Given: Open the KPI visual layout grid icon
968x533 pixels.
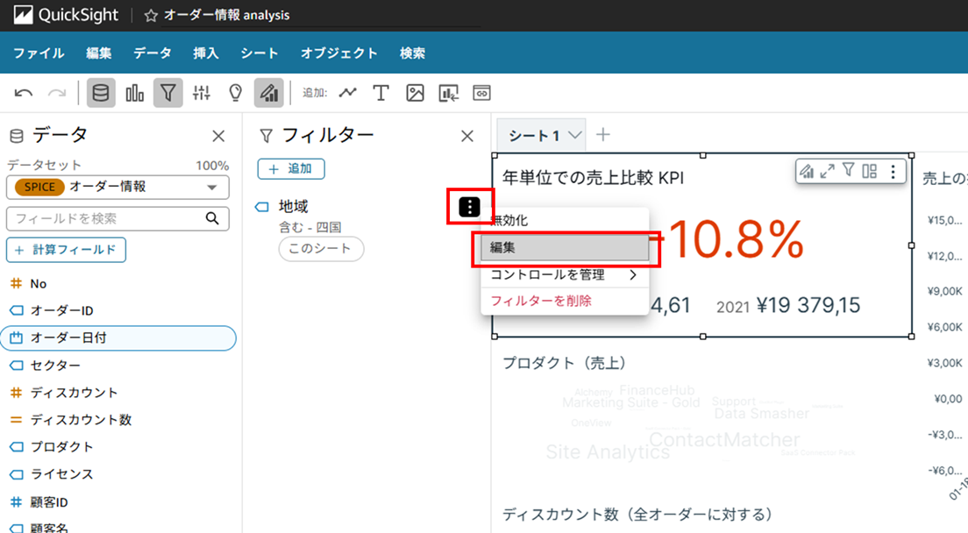Looking at the screenshot, I should 869,171.
